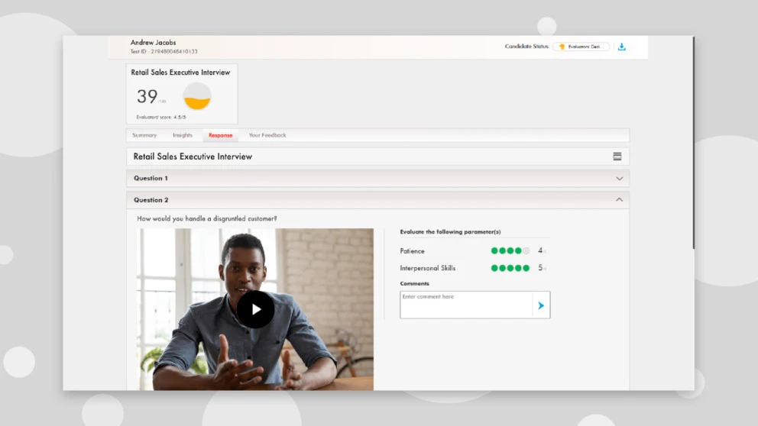The width and height of the screenshot is (758, 426).
Task: Click the Enter comment here field
Action: [x=465, y=305]
